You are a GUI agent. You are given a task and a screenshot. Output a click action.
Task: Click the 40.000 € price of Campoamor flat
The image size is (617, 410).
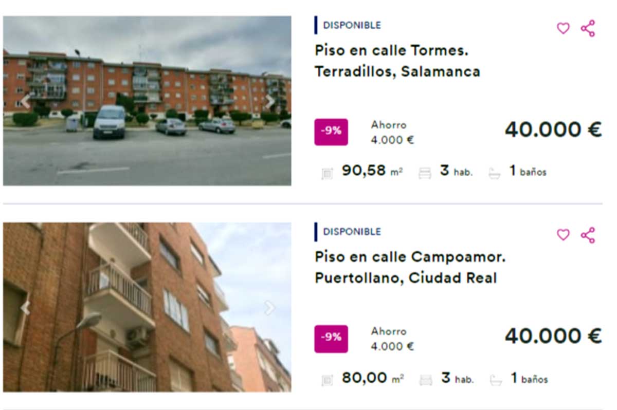tap(553, 336)
